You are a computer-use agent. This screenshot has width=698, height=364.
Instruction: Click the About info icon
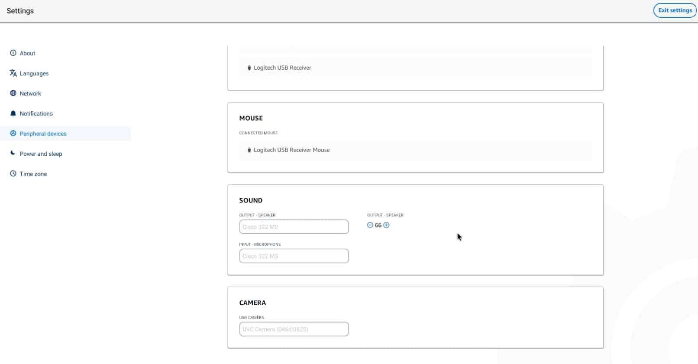(x=13, y=53)
